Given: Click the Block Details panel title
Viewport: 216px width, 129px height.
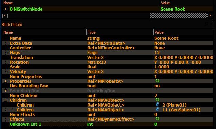Looking at the screenshot, I should pyautogui.click(x=12, y=25).
